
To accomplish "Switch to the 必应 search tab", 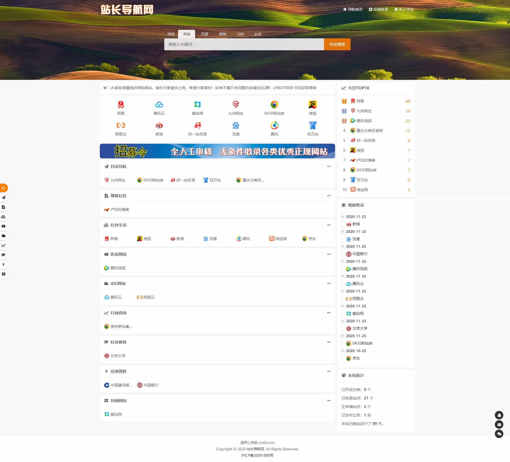I will point(258,34).
